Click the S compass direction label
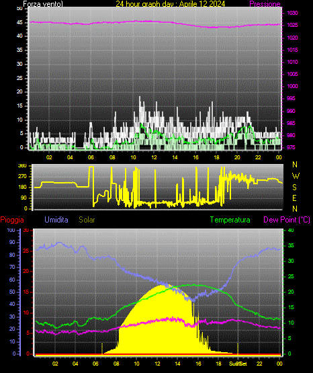Screen dimensions: 313x373 pyautogui.click(x=294, y=188)
